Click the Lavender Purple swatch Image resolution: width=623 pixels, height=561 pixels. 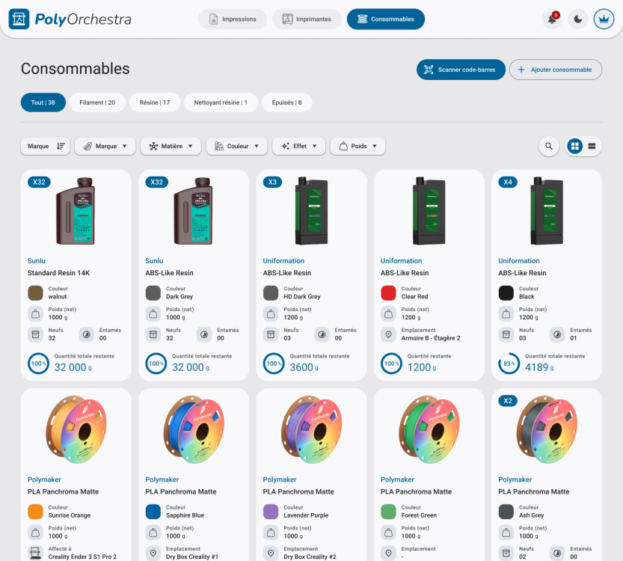click(x=271, y=512)
